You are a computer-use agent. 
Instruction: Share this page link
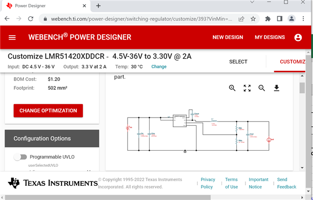click(241, 19)
